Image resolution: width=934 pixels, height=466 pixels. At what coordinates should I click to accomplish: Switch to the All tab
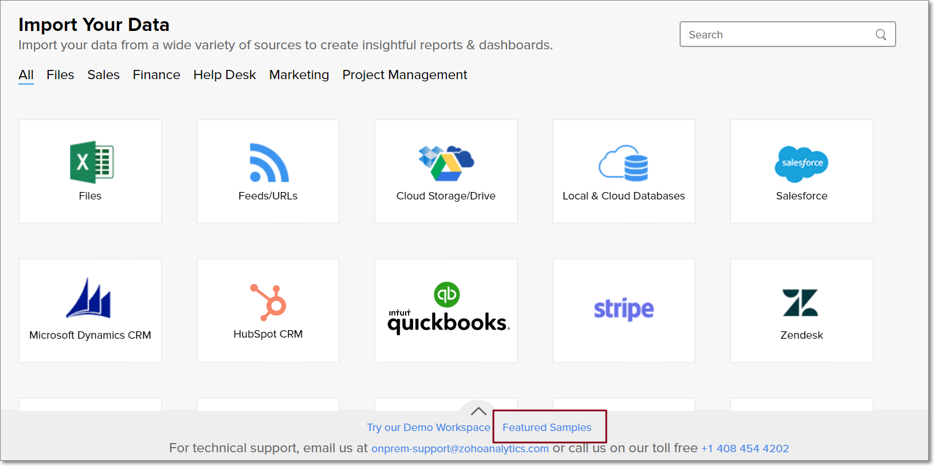26,75
